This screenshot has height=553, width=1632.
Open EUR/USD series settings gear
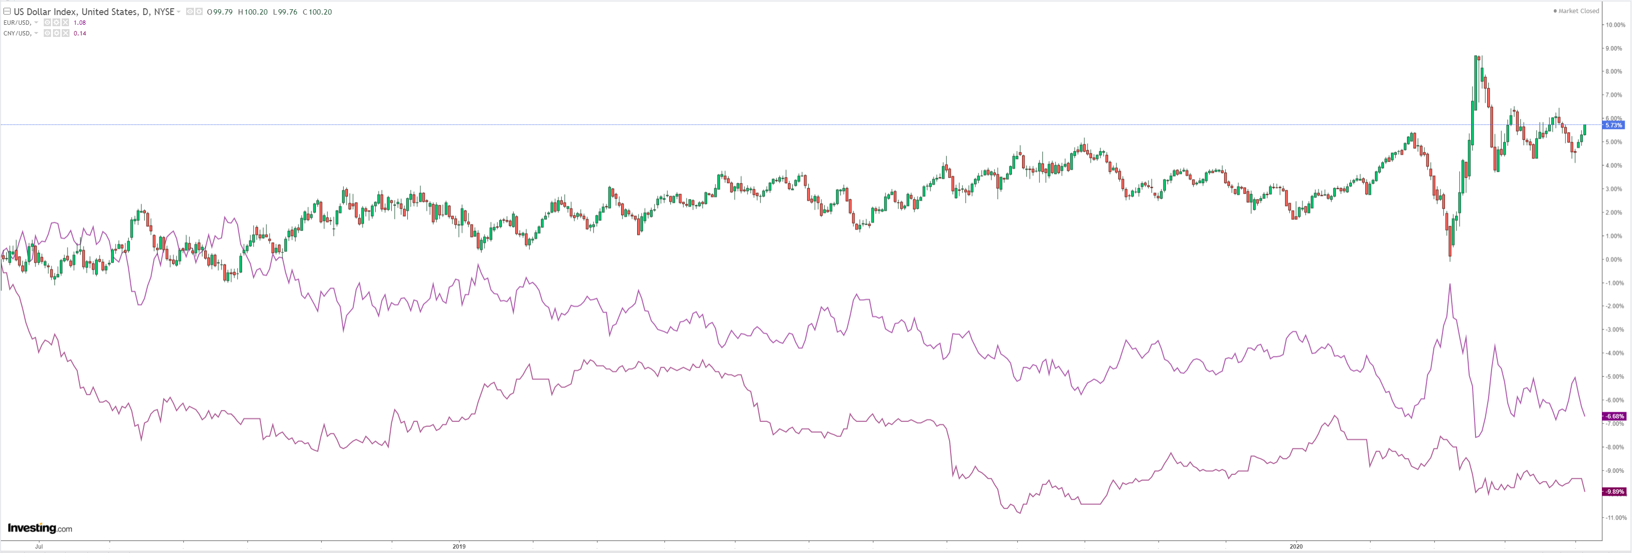tap(56, 23)
